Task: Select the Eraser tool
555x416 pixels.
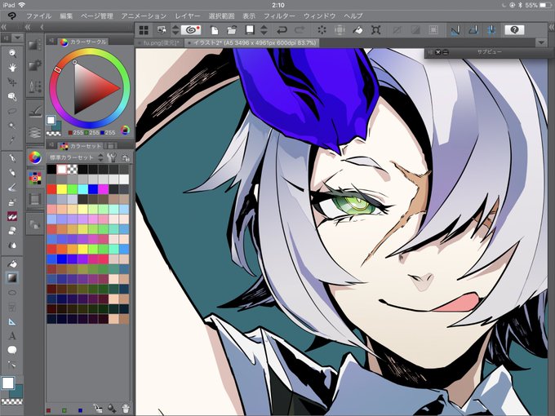Action: coord(12,231)
